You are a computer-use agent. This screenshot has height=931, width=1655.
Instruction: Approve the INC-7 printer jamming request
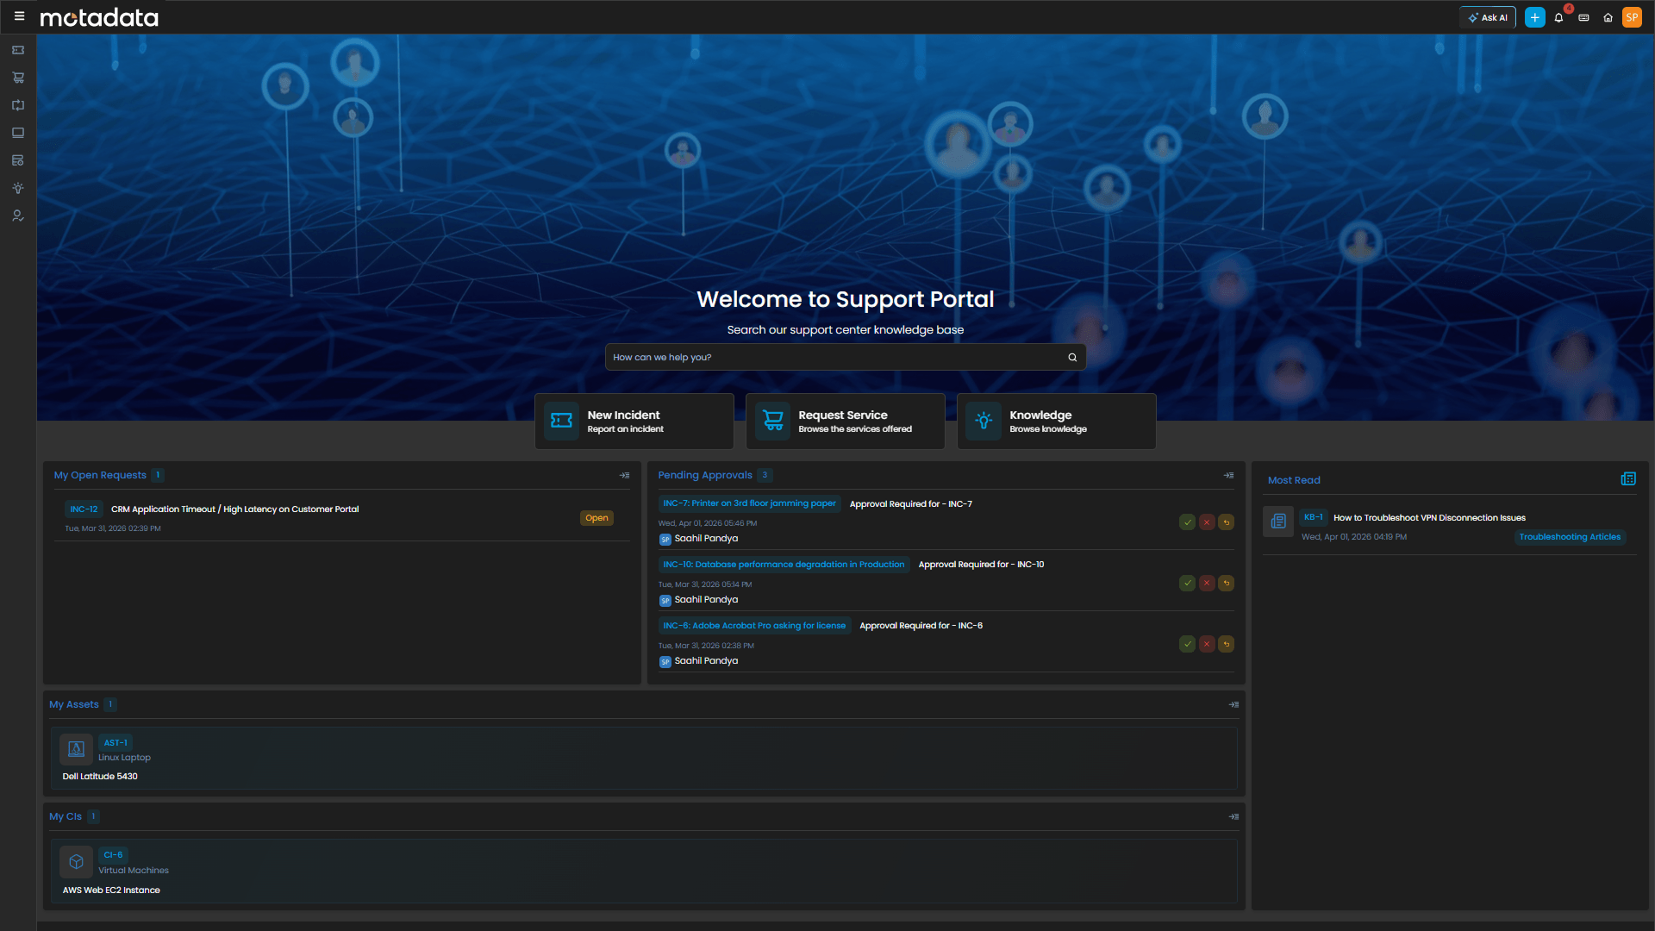(x=1187, y=522)
